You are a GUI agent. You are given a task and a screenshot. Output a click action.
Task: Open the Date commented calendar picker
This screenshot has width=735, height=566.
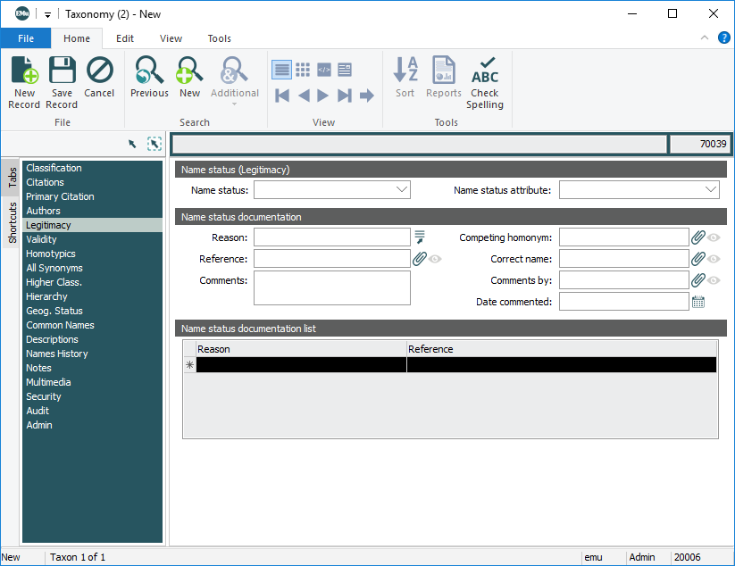coord(698,302)
